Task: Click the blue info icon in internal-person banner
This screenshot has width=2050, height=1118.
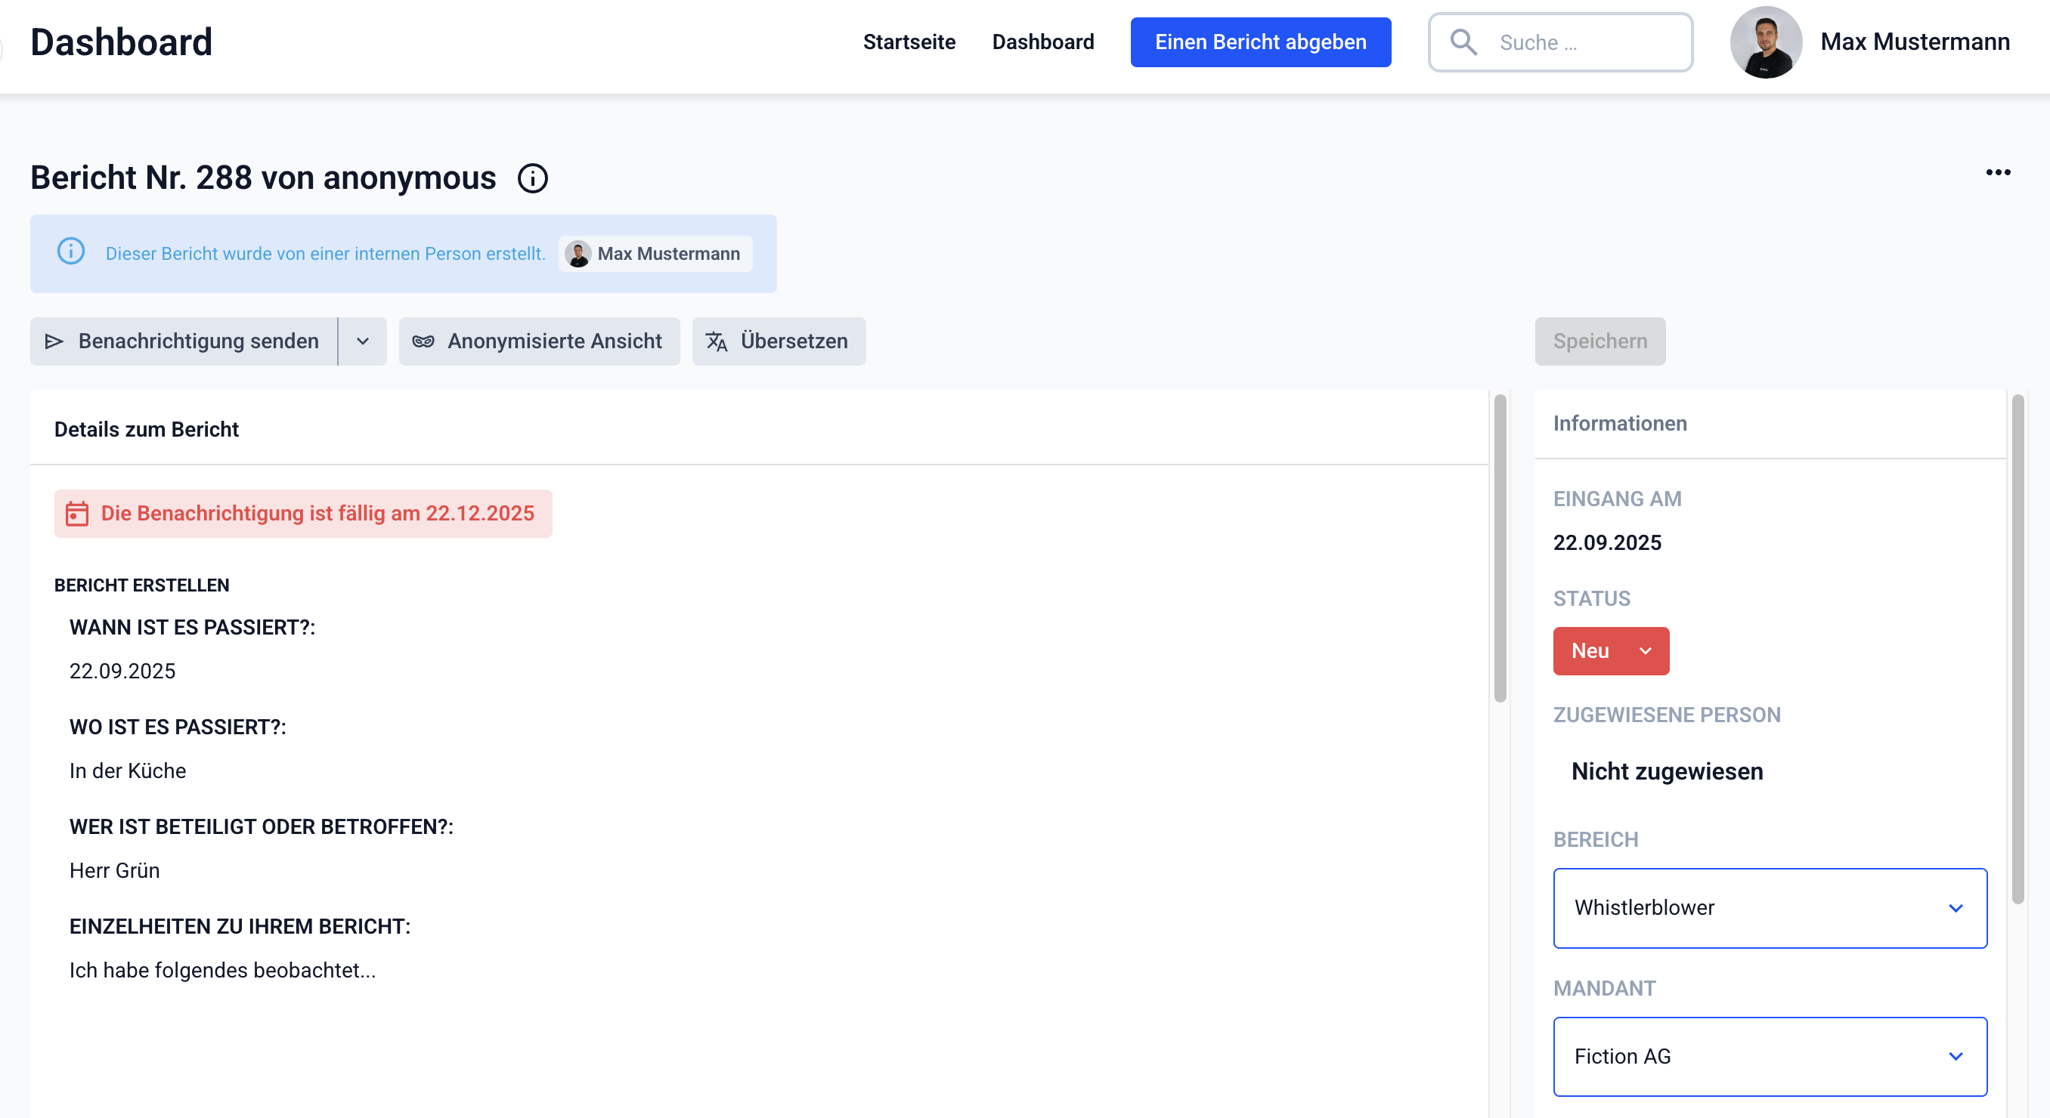Action: (x=71, y=252)
